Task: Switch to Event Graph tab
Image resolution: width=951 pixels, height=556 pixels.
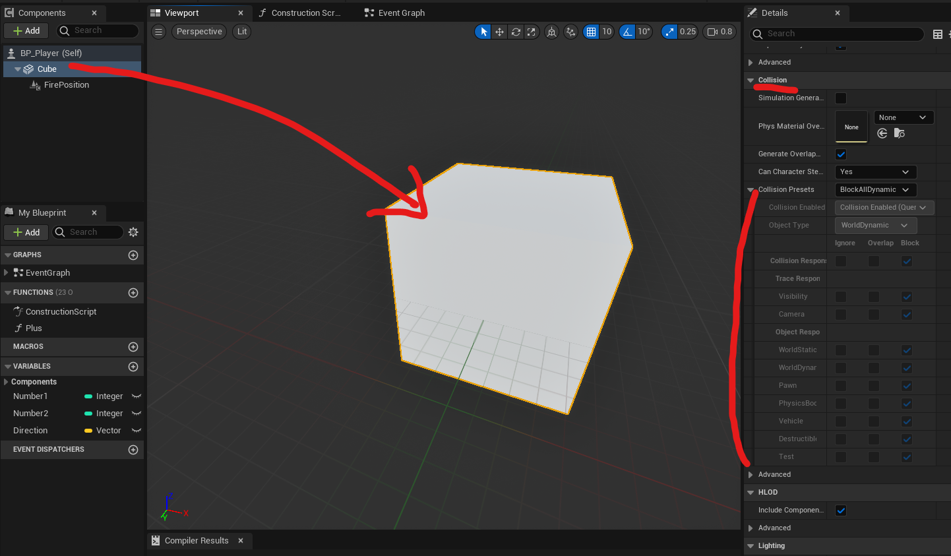Action: 402,13
